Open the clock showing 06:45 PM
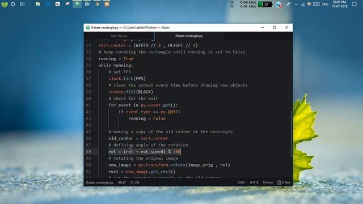This screenshot has height=204, width=363. click(x=339, y=4)
